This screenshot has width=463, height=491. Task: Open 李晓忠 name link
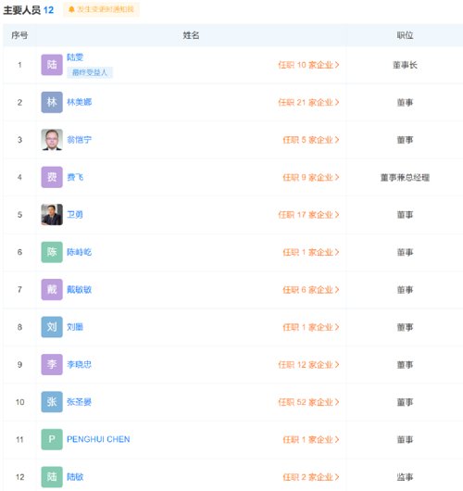point(80,364)
